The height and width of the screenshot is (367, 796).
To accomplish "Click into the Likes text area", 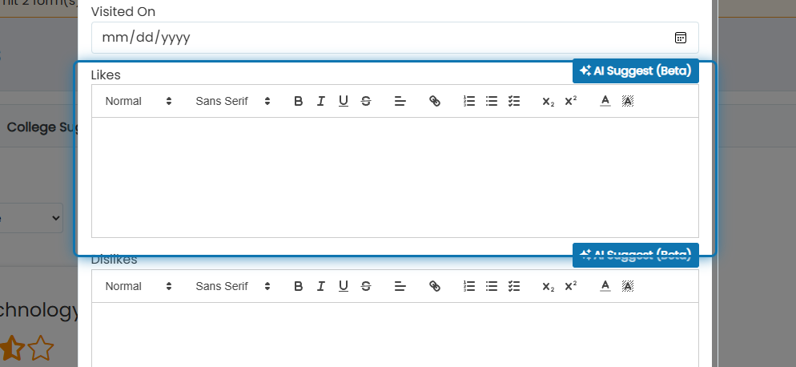I will click(x=395, y=177).
